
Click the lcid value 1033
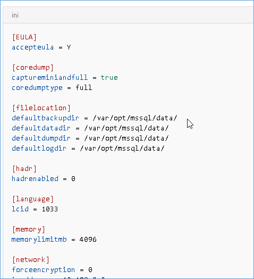point(50,209)
